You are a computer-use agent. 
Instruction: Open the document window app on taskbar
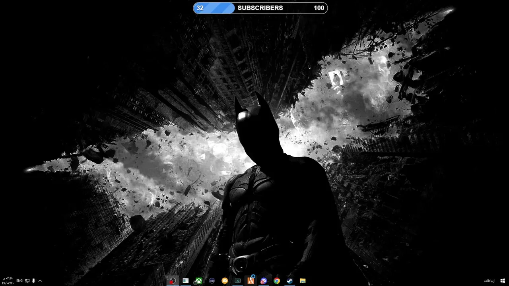185,281
